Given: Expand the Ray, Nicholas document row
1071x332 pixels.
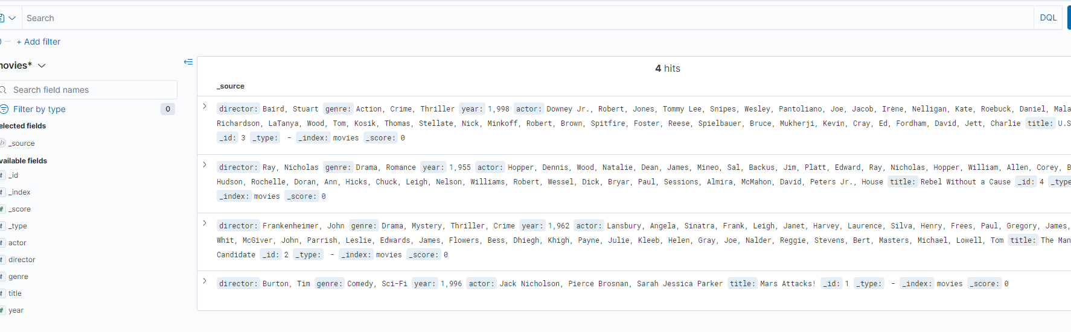Looking at the screenshot, I should pyautogui.click(x=205, y=165).
